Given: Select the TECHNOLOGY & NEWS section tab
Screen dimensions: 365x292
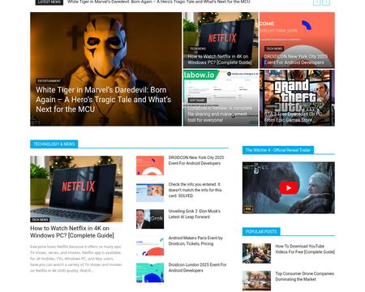Looking at the screenshot, I should click(x=54, y=144).
